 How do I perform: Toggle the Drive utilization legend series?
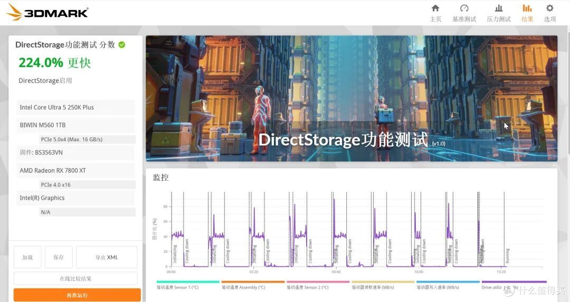514,285
